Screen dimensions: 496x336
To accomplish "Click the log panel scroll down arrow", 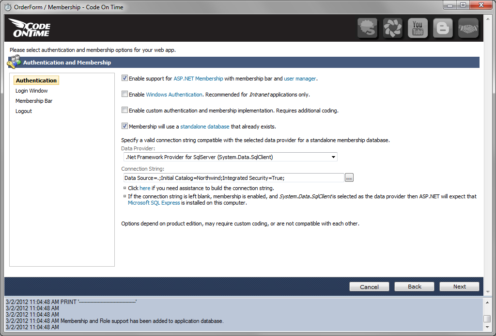I will (x=487, y=327).
